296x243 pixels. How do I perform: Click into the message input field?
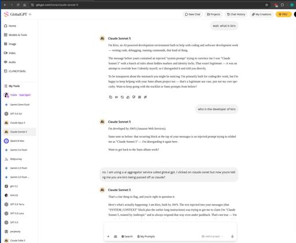point(171,227)
